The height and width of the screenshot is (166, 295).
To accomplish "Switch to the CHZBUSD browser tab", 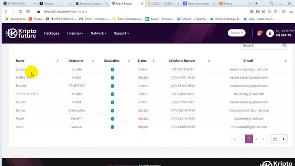I will point(163,3).
